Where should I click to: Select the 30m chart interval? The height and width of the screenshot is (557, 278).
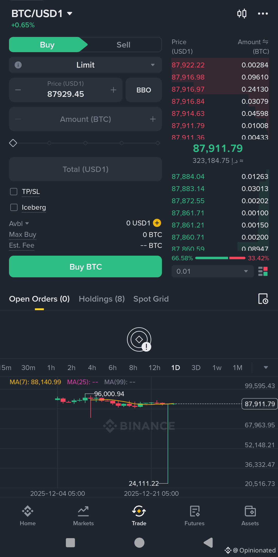[x=28, y=367]
